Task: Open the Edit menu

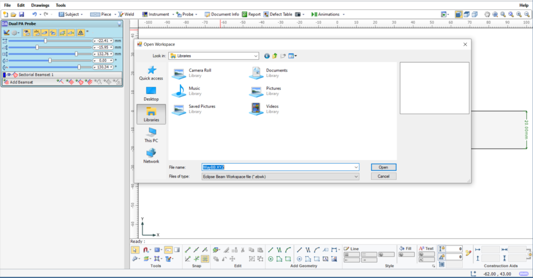Action: 21,5
